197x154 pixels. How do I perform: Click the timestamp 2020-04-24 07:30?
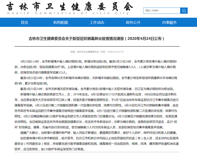pos(116,52)
